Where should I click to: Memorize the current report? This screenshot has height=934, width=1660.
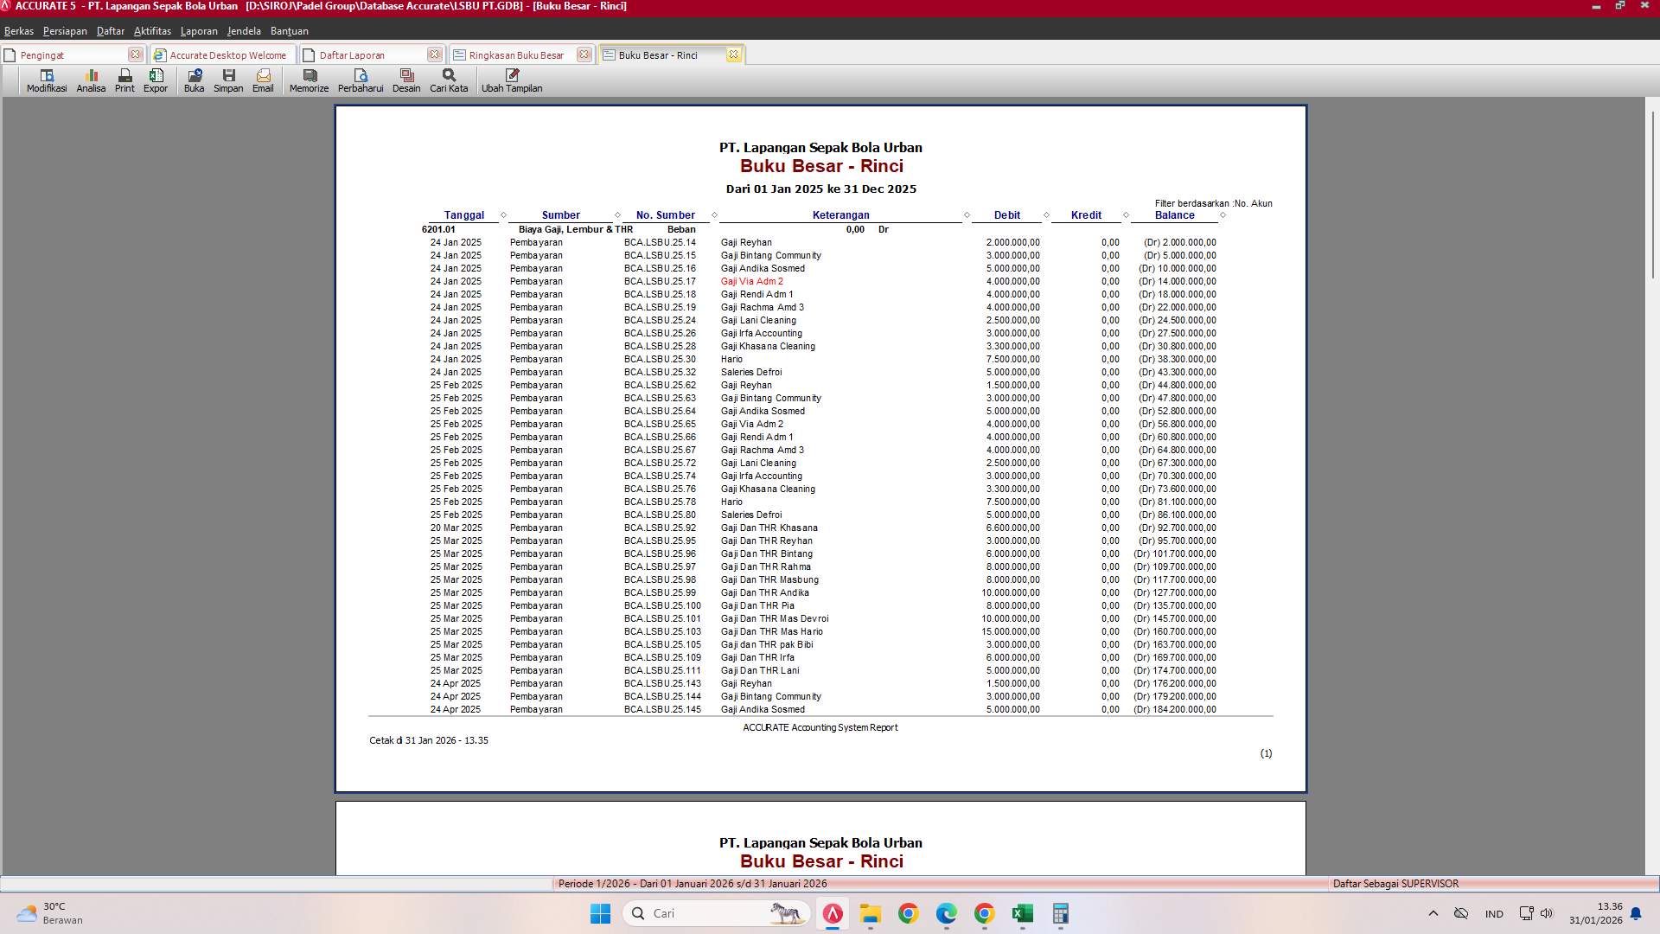(308, 80)
